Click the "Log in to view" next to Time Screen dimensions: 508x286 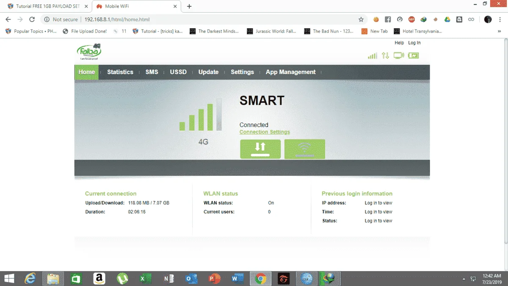(x=378, y=212)
